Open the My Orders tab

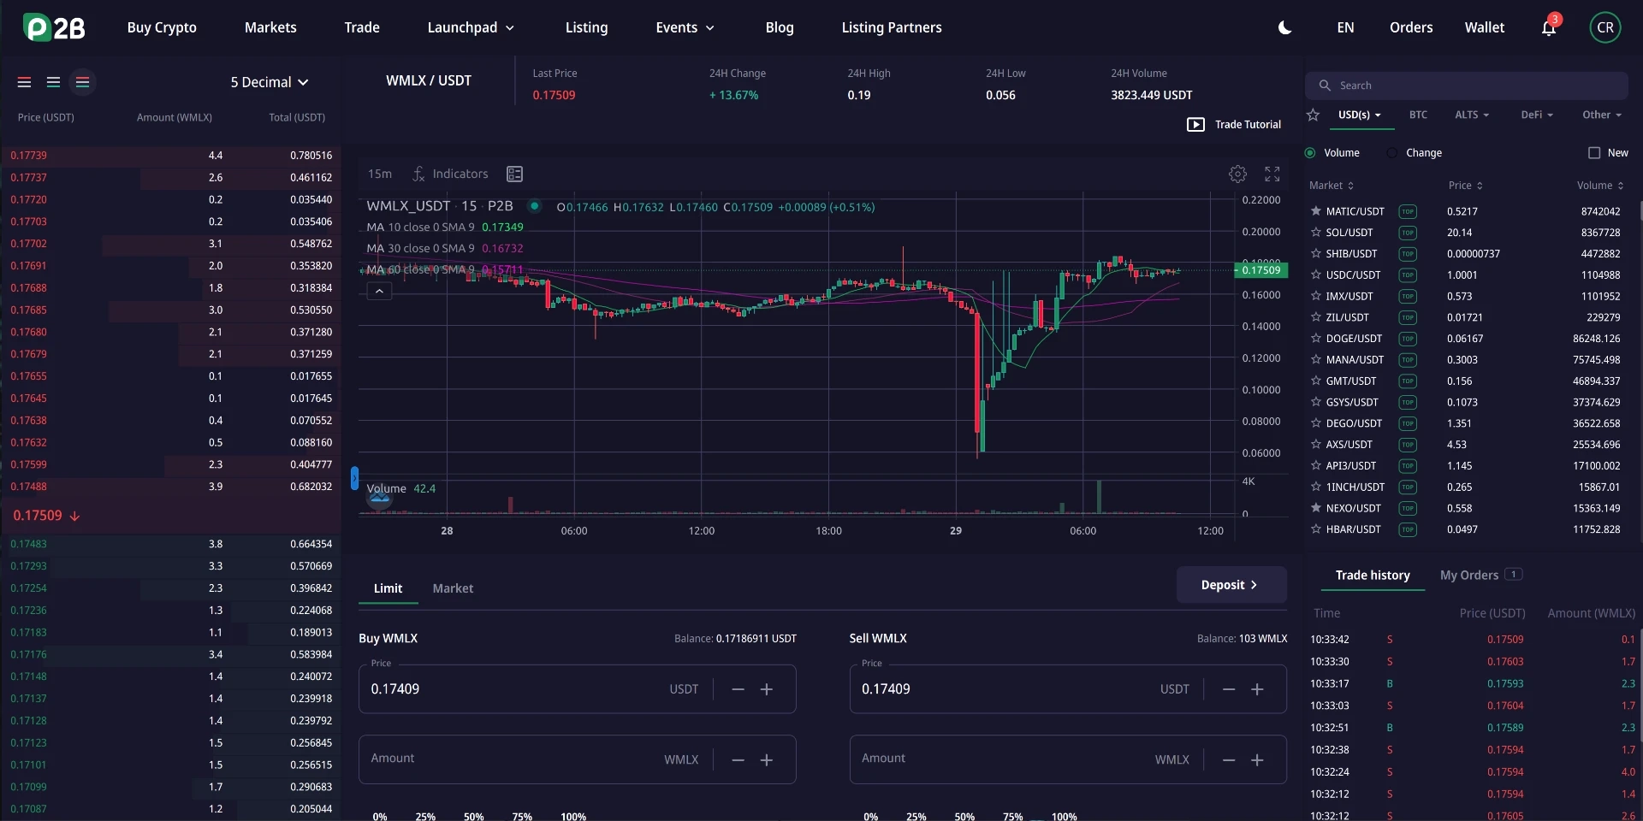pyautogui.click(x=1480, y=575)
